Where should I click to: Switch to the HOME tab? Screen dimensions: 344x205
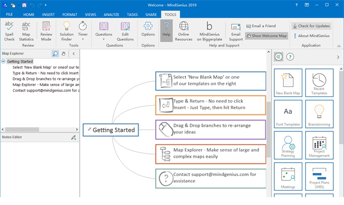(29, 15)
